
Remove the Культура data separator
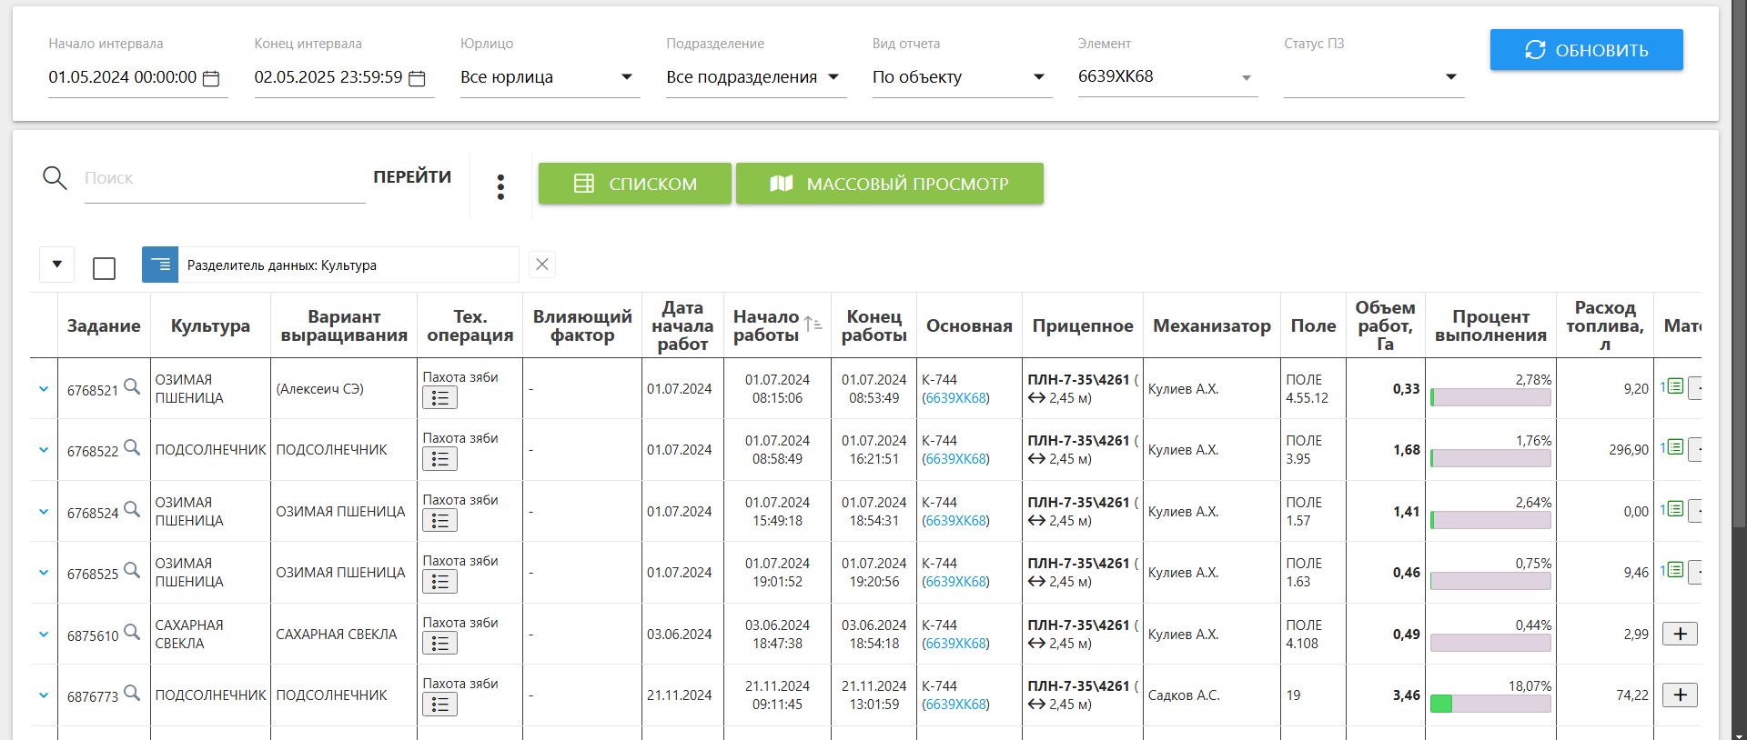(x=542, y=265)
